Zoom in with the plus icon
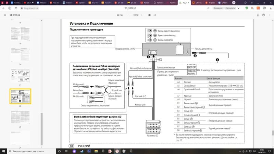 (142, 15)
